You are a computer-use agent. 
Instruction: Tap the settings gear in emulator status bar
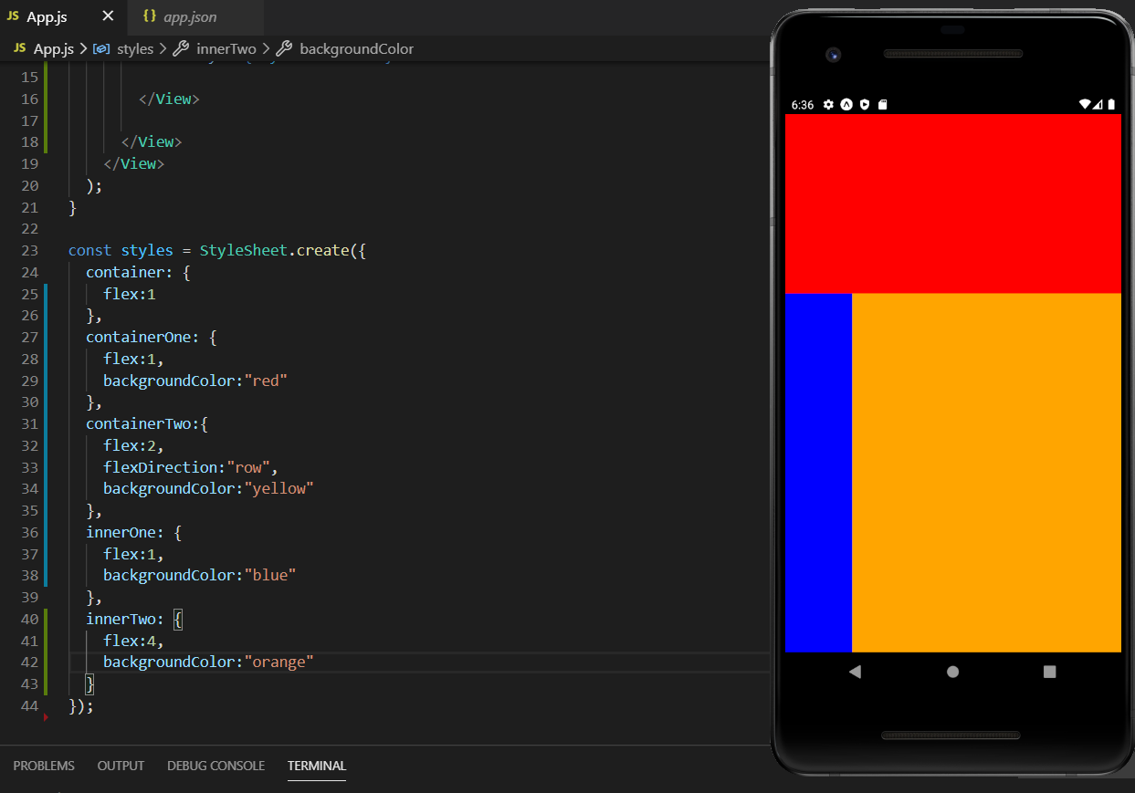[828, 105]
